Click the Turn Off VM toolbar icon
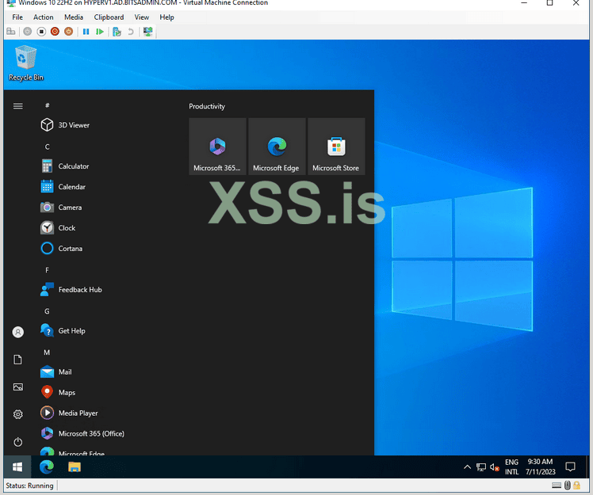The height and width of the screenshot is (495, 593). [x=41, y=32]
